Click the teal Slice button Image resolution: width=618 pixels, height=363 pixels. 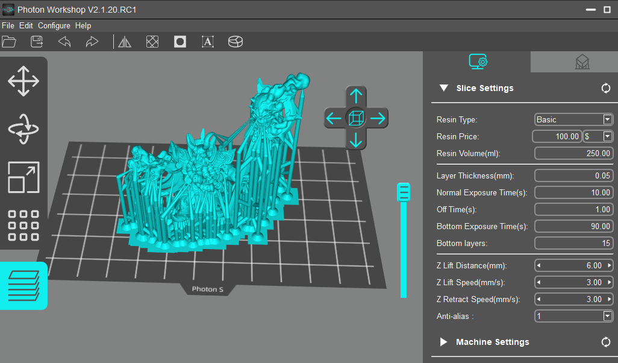23,285
